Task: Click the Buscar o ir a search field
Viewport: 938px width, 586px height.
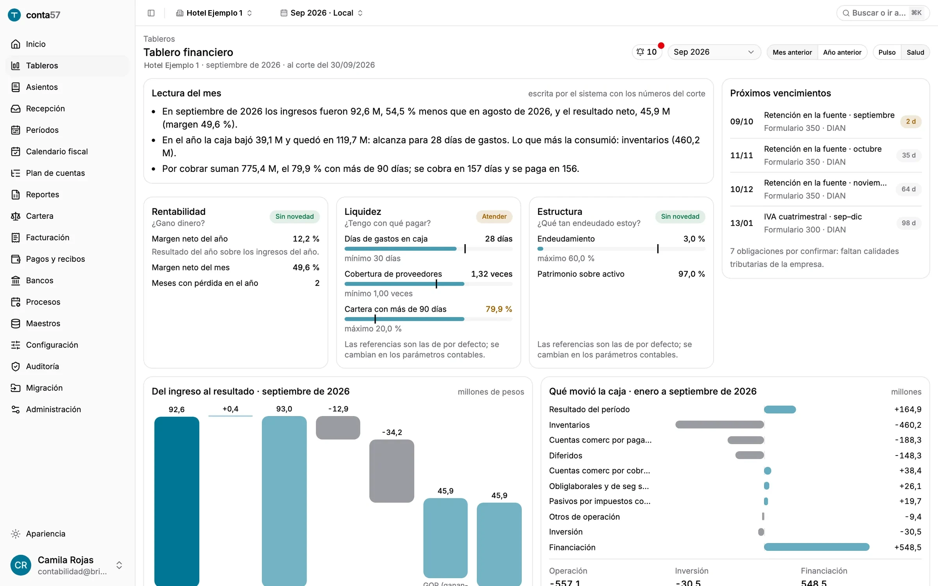Action: click(x=883, y=13)
